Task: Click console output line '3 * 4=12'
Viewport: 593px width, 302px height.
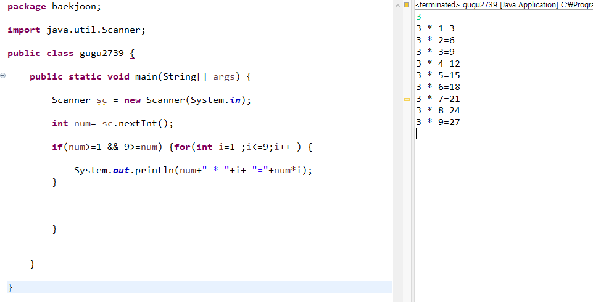Action: tap(438, 63)
